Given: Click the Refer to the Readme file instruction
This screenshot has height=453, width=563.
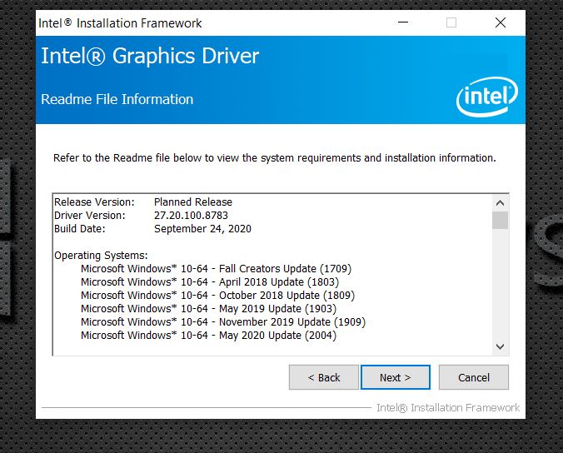Looking at the screenshot, I should pyautogui.click(x=275, y=158).
